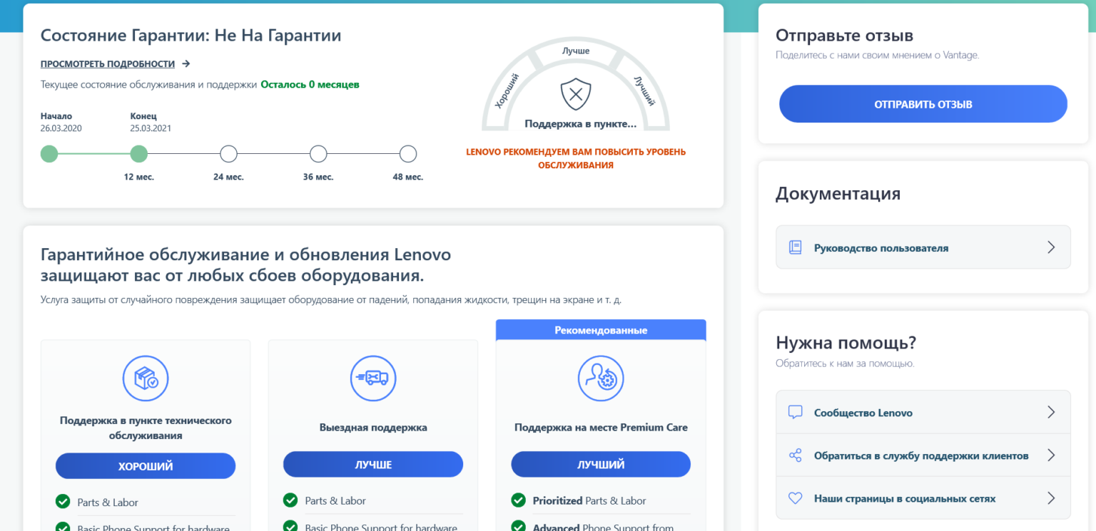Click the Premium Care support icon
1096x531 pixels.
[601, 378]
